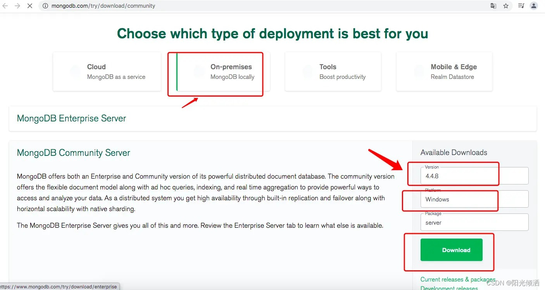
Task: Go back to the previous page
Action: (5, 6)
